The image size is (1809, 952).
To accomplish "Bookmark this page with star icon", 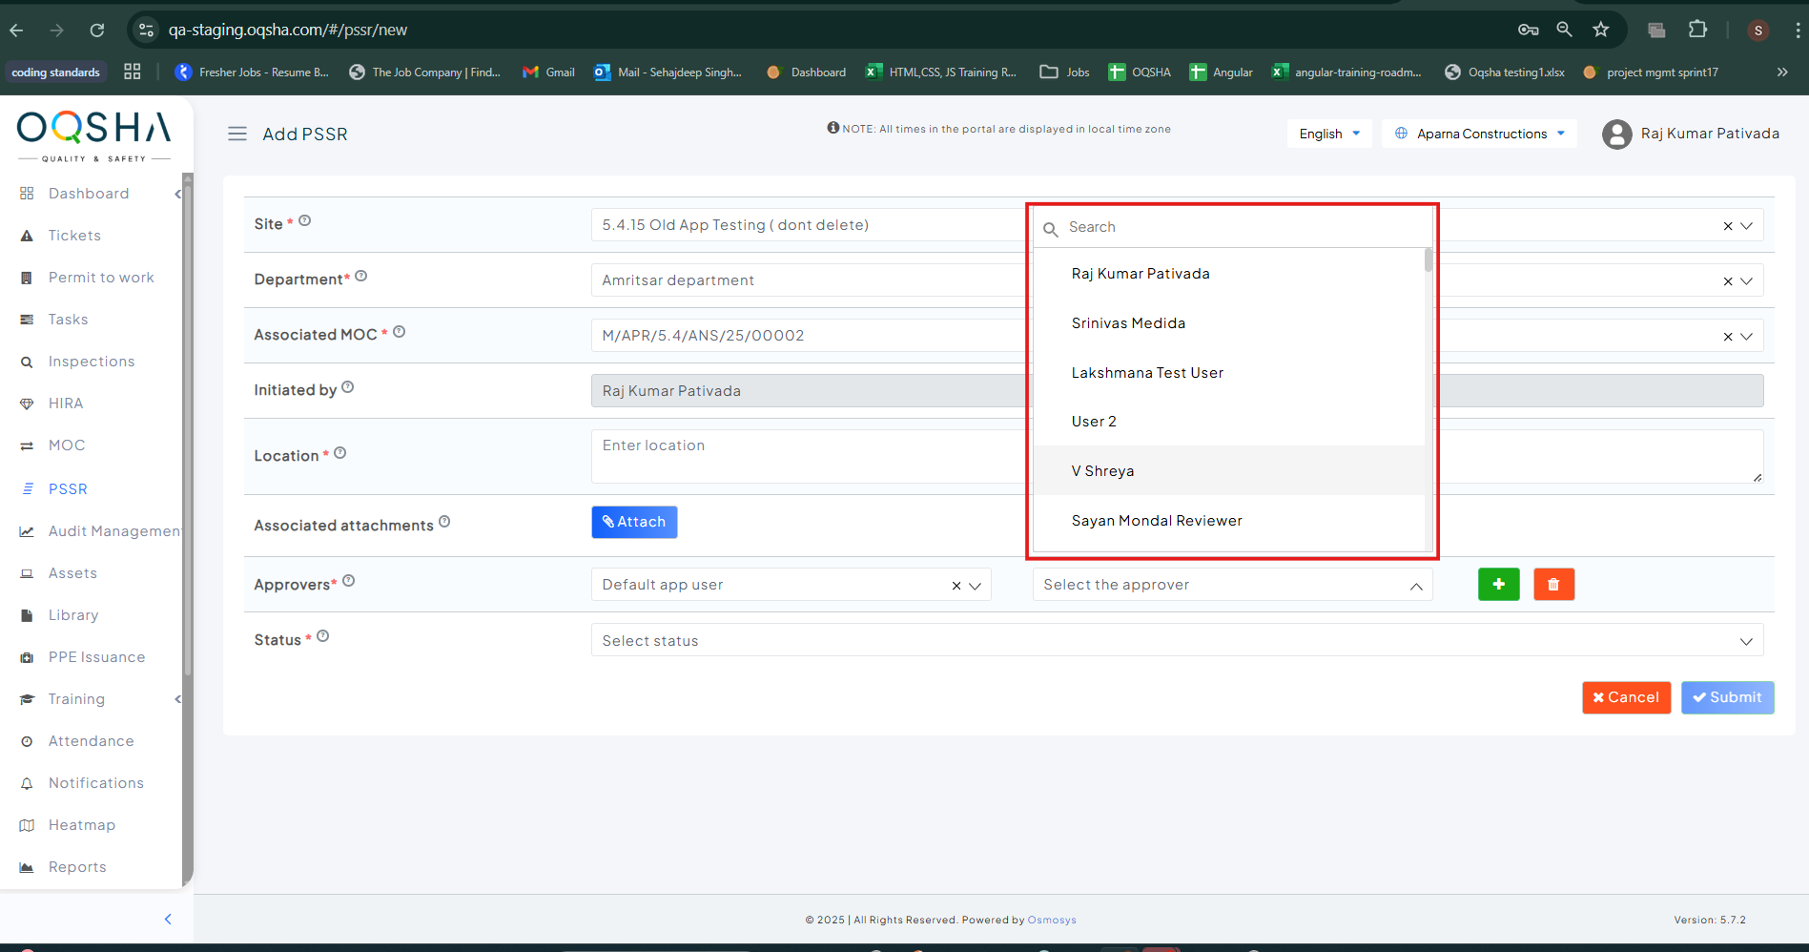I will [1600, 30].
